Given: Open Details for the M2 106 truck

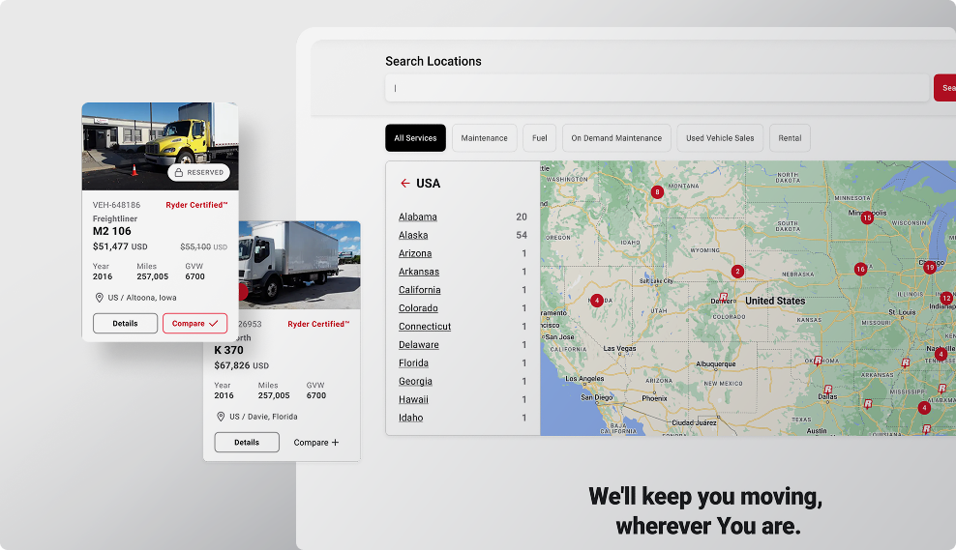Looking at the screenshot, I should [x=125, y=324].
